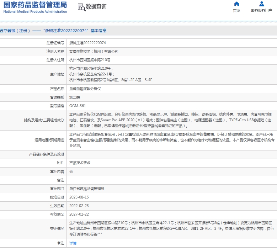Image resolution: width=277 pixels, height=249 pixels.
Task: Click the 其他内容 value 无
Action: click(71, 171)
